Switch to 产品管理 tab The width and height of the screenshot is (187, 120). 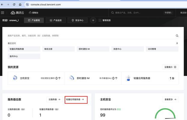point(34,20)
